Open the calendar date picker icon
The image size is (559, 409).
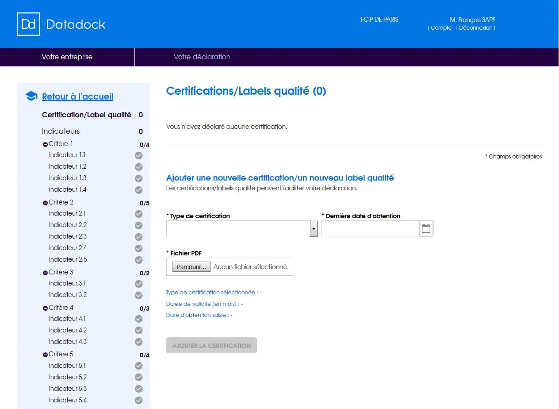426,229
